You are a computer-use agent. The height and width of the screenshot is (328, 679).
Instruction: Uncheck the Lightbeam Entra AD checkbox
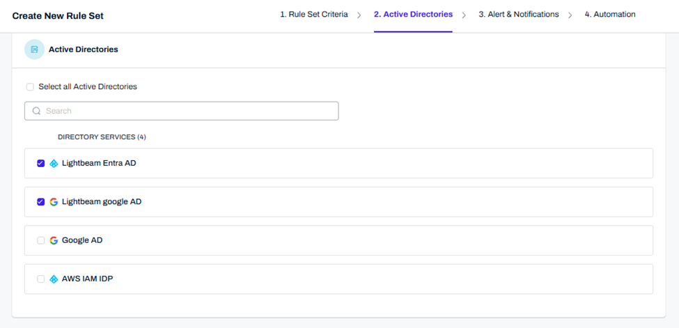(x=41, y=164)
